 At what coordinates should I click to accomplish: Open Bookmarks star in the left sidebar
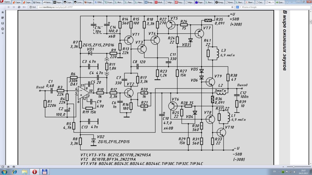(x=3, y=12)
